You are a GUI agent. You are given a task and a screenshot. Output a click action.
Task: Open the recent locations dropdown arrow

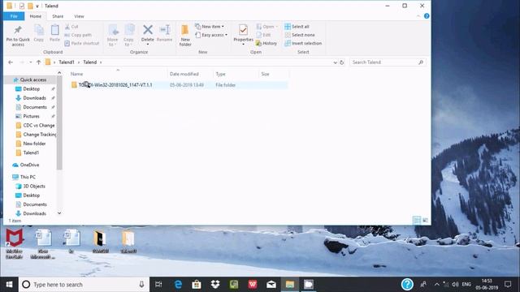pyautogui.click(x=31, y=62)
